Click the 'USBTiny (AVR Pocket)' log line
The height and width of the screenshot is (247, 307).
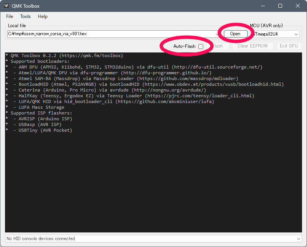(x=39, y=130)
